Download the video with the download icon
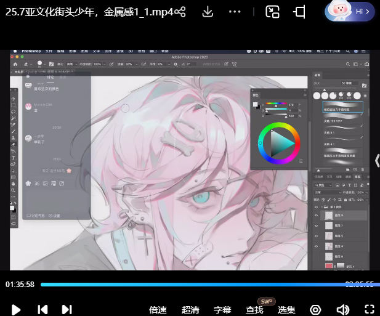The image size is (380, 316). tap(208, 12)
